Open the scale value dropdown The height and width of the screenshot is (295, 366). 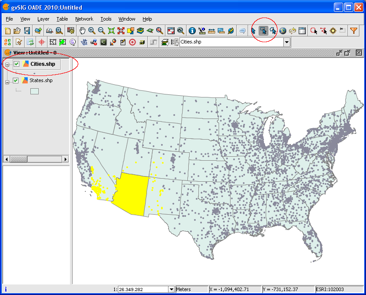(x=171, y=289)
